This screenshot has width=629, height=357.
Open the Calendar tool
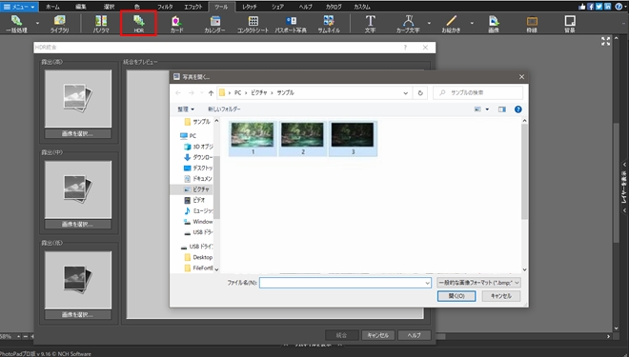coord(214,23)
